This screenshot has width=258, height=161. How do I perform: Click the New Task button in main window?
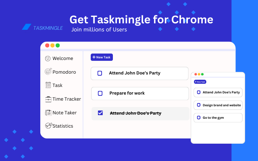click(102, 57)
